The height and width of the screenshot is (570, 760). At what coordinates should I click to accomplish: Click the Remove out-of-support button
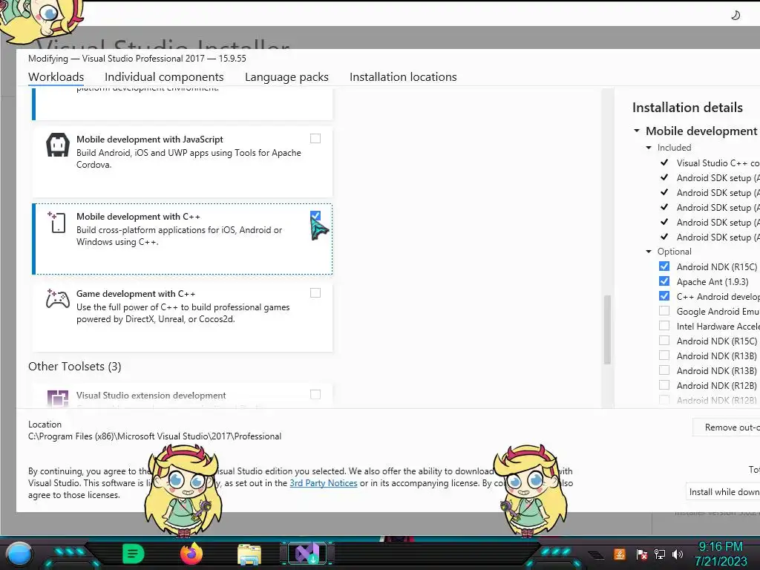tap(726, 427)
